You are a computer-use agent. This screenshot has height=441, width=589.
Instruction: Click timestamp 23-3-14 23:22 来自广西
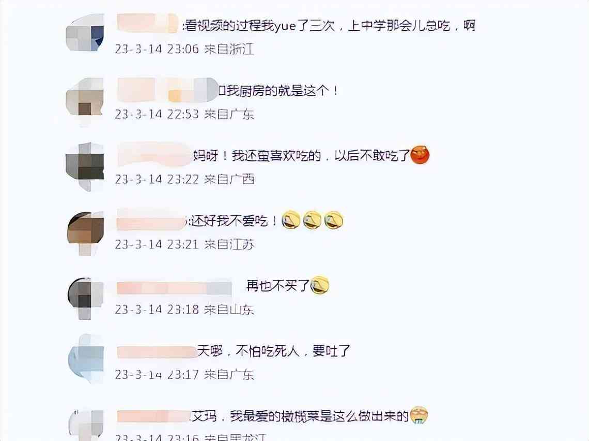click(184, 179)
